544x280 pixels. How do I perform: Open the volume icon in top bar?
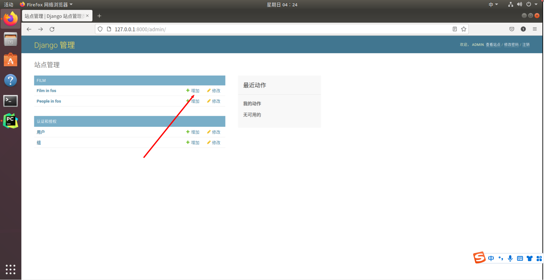click(x=520, y=4)
